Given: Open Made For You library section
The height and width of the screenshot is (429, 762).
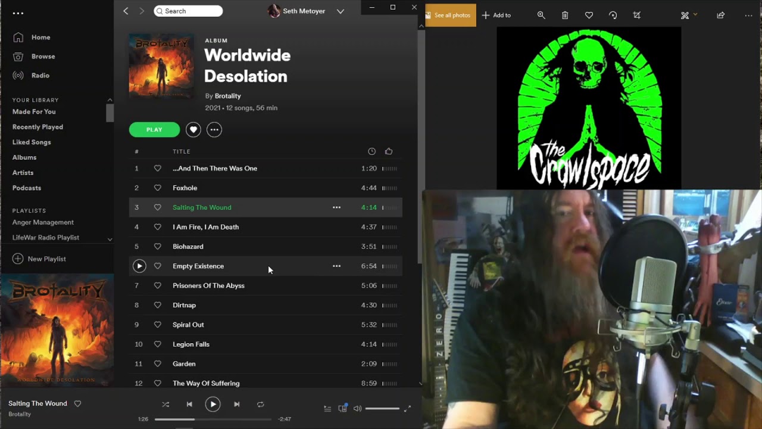Looking at the screenshot, I should [x=34, y=111].
